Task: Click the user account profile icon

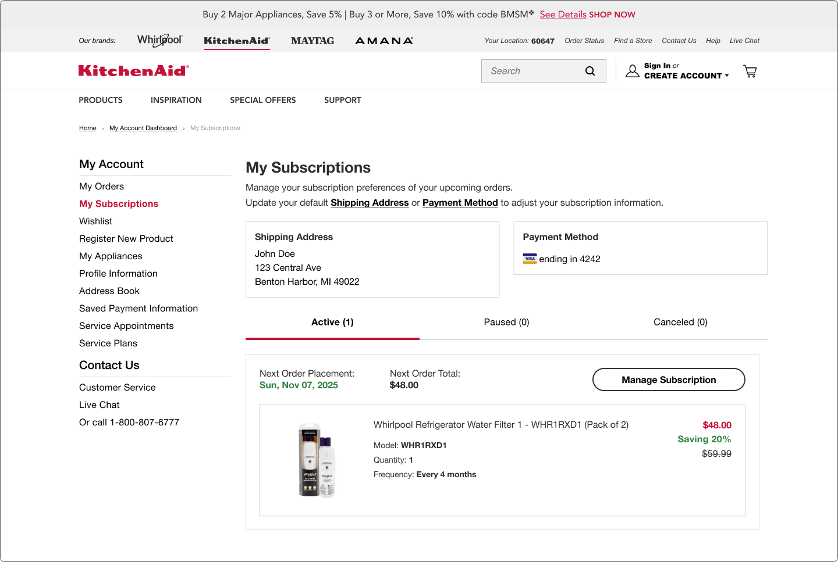Action: tap(632, 71)
